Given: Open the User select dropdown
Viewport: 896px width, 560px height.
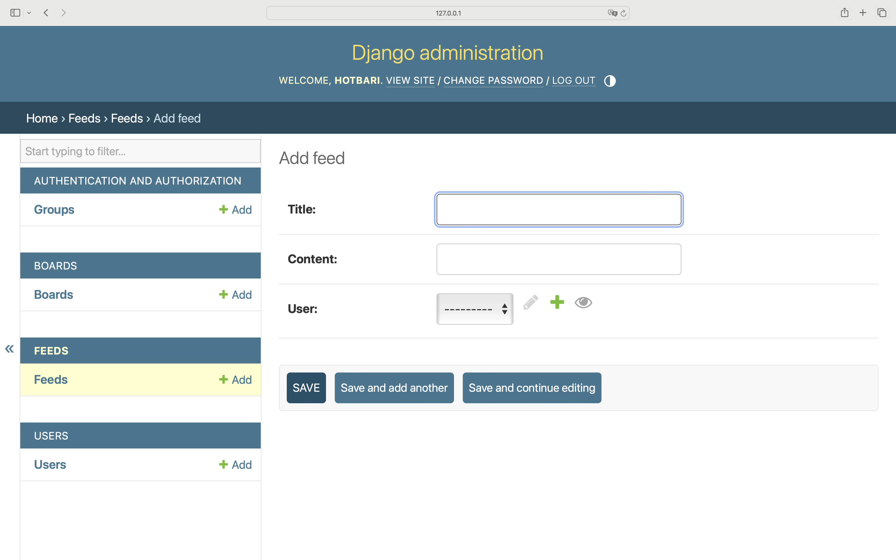Looking at the screenshot, I should point(475,309).
